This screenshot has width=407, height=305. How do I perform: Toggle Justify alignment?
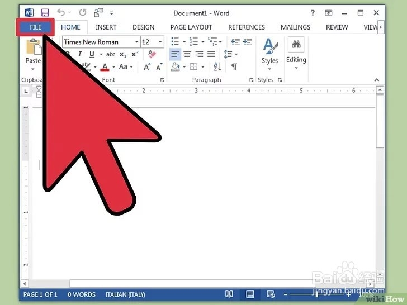tap(211, 54)
